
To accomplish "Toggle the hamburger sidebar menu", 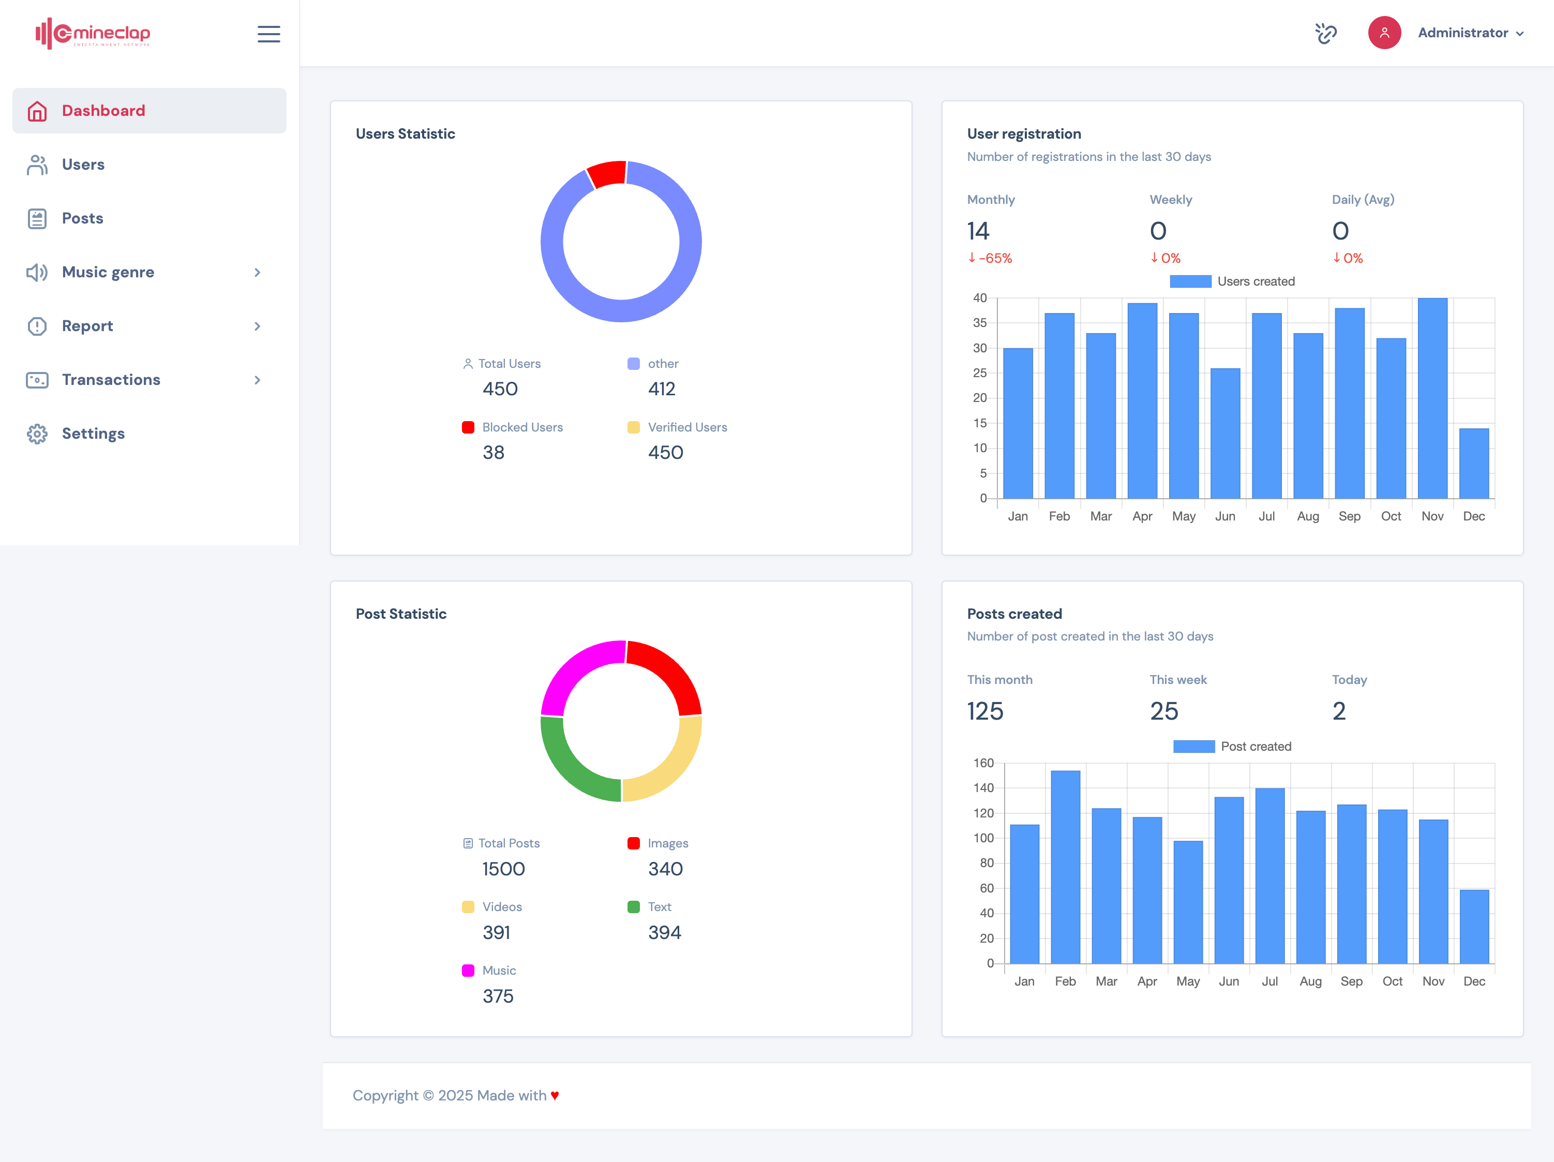I will 268,34.
